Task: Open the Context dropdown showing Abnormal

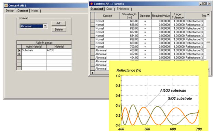Action: [45, 26]
